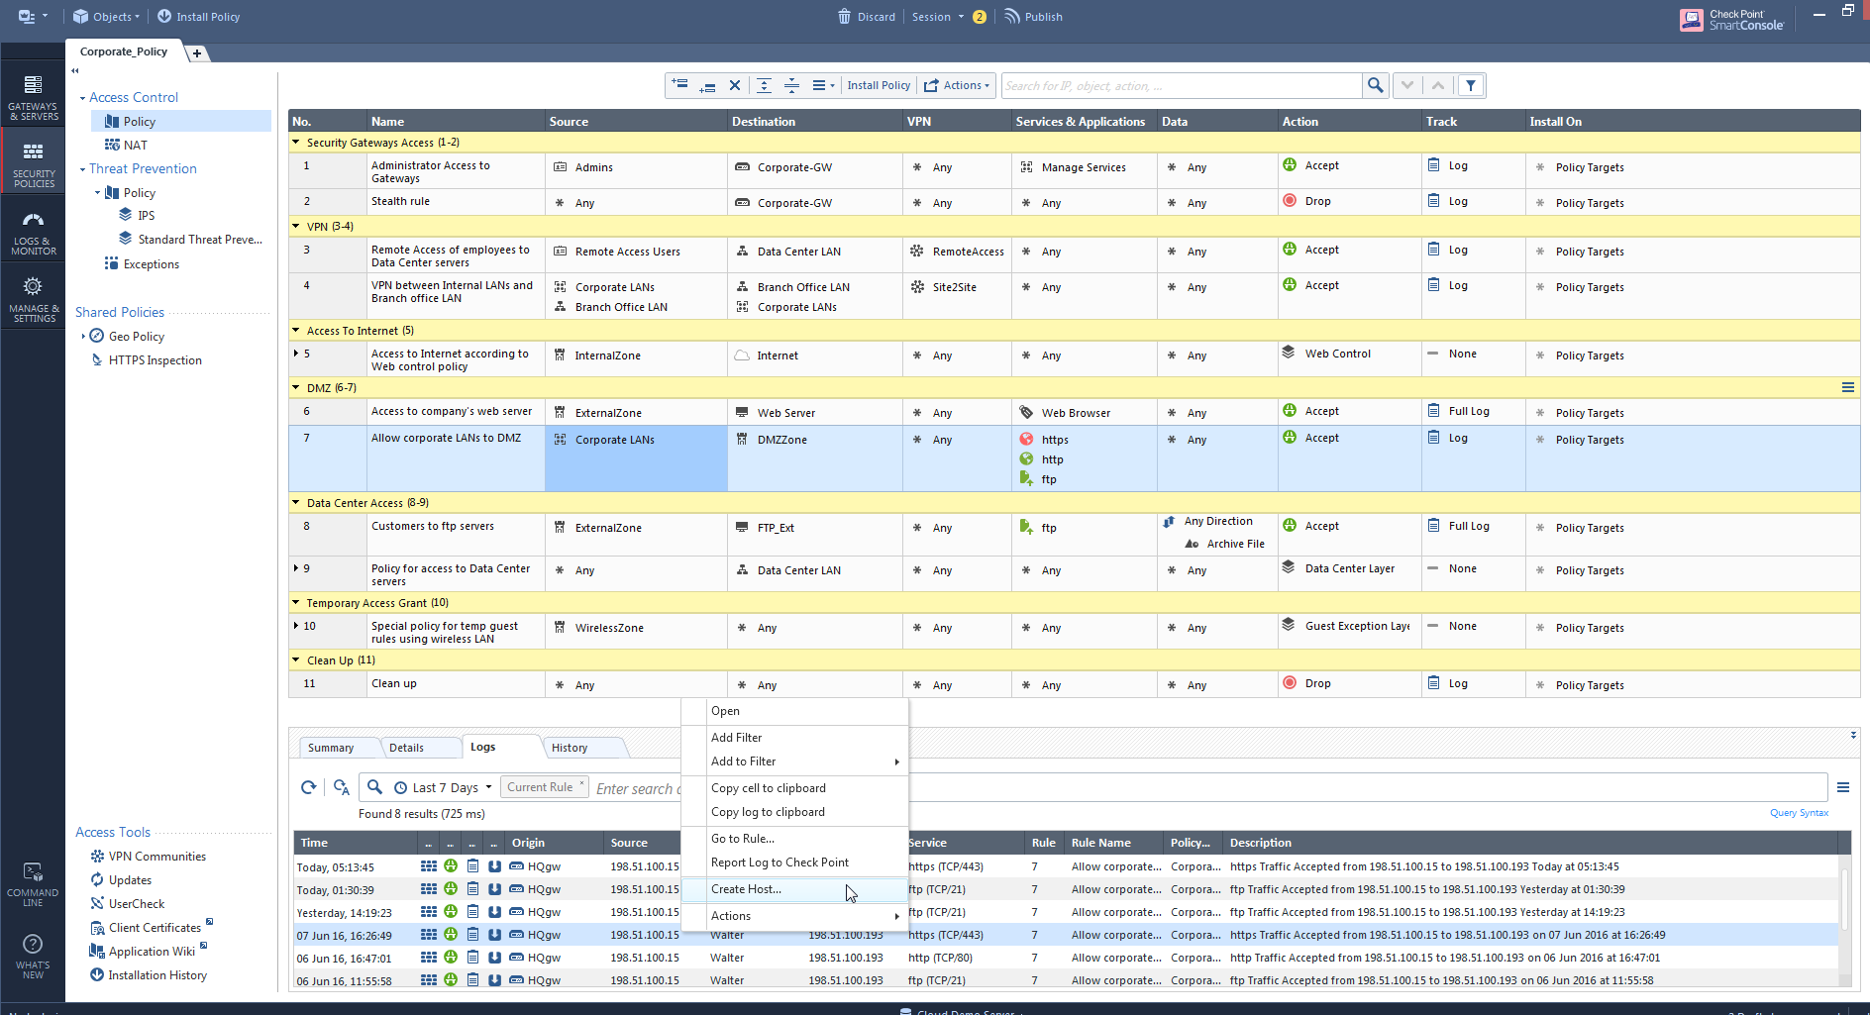This screenshot has height=1015, width=1870.
Task: Click the Publish button
Action: 1033,17
